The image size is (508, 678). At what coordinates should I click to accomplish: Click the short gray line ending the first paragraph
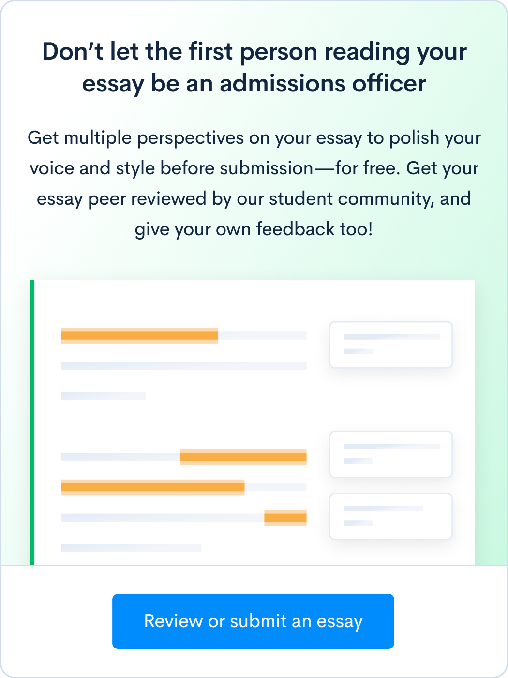[103, 396]
